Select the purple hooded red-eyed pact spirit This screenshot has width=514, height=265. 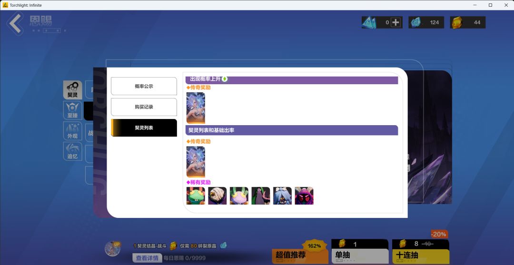pyautogui.click(x=304, y=196)
